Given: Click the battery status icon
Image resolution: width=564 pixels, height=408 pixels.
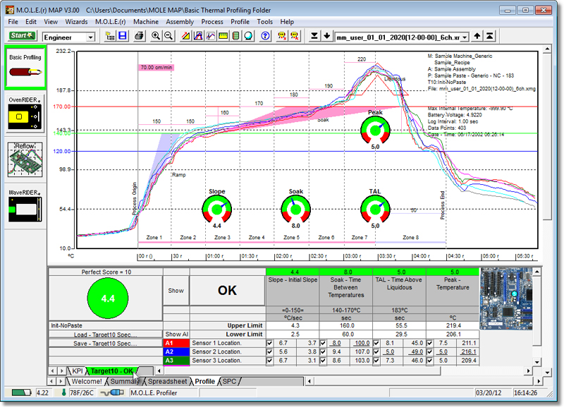Looking at the screenshot, I should (22, 392).
